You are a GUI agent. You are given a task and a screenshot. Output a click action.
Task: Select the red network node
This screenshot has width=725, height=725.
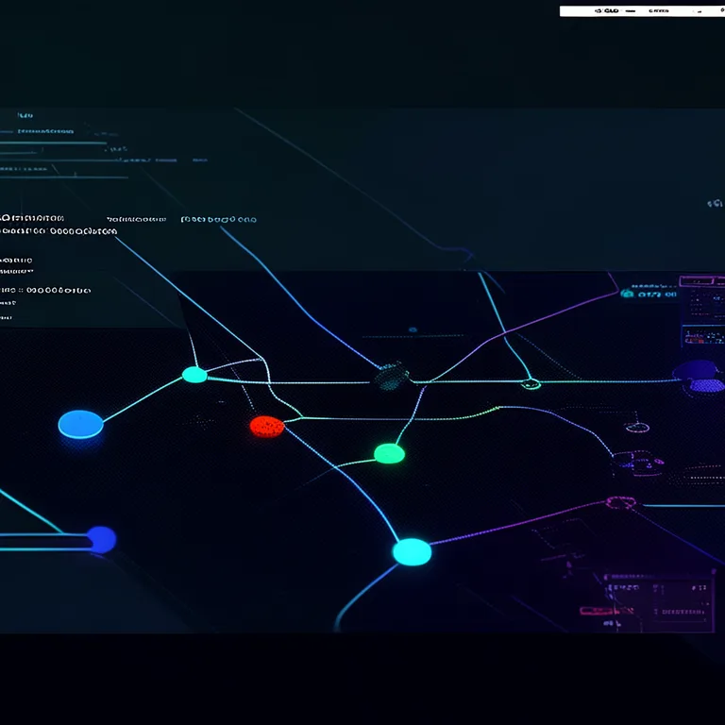pyautogui.click(x=267, y=427)
